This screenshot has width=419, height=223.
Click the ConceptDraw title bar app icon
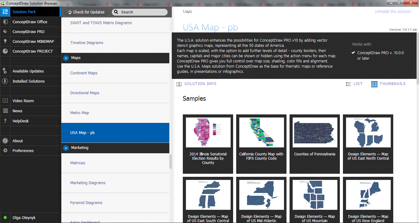[x=3, y=3]
